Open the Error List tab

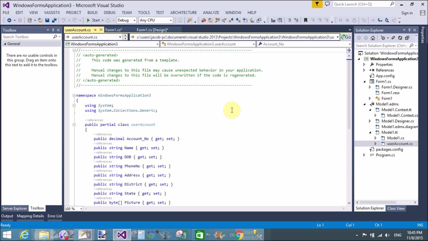55,216
